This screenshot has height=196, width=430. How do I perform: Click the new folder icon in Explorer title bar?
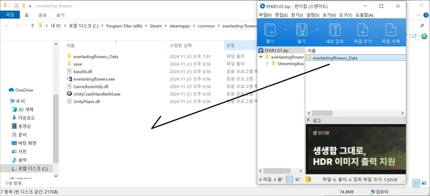click(x=23, y=6)
